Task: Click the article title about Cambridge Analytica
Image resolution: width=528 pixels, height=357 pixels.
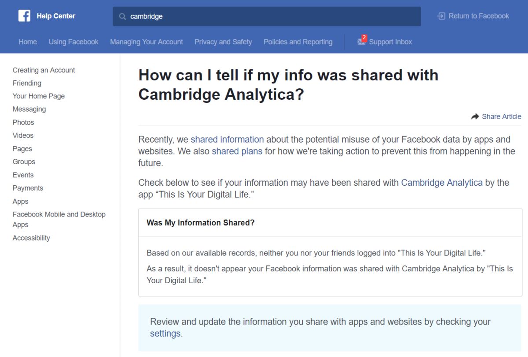Action: 288,84
